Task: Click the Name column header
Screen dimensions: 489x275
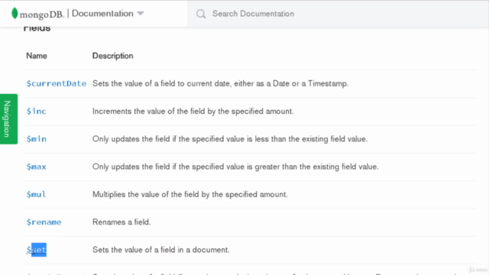Action: (37, 56)
